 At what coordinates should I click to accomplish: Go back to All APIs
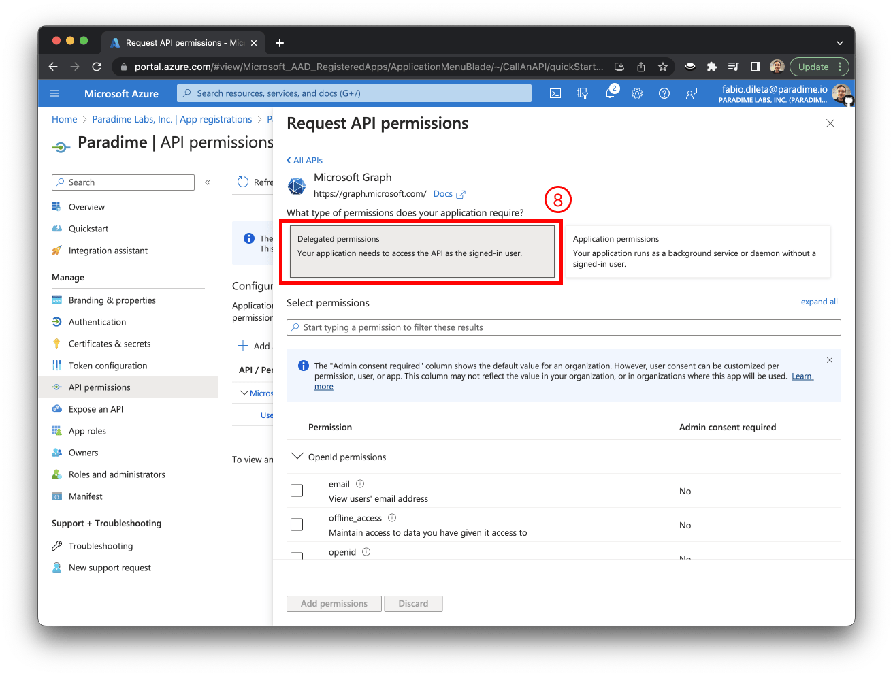(305, 161)
